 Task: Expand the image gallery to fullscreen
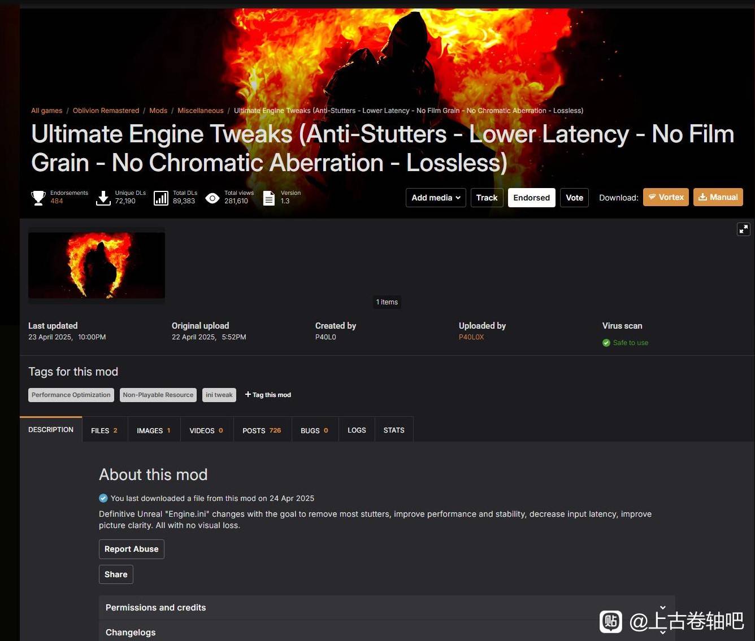744,229
